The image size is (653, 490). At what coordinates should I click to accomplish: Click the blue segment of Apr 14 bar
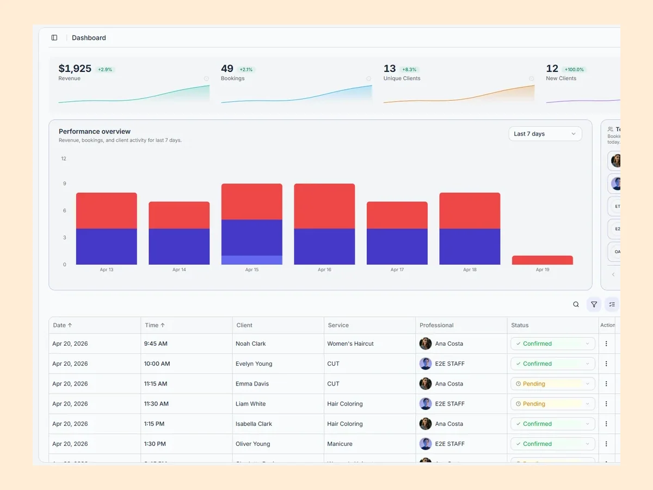179,247
